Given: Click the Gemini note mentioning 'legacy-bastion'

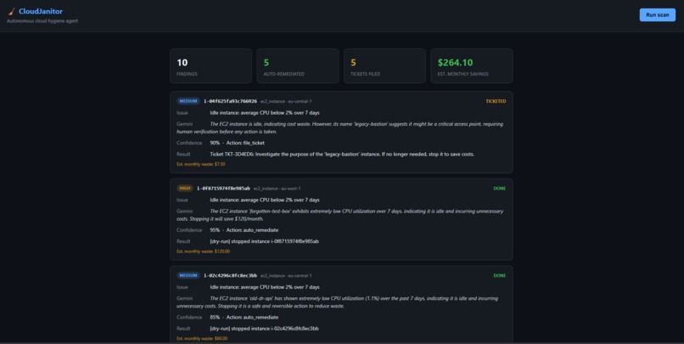Looking at the screenshot, I should coord(339,127).
